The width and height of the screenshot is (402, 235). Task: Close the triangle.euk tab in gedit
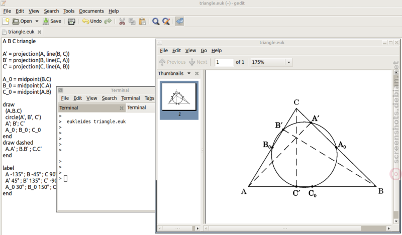point(39,32)
